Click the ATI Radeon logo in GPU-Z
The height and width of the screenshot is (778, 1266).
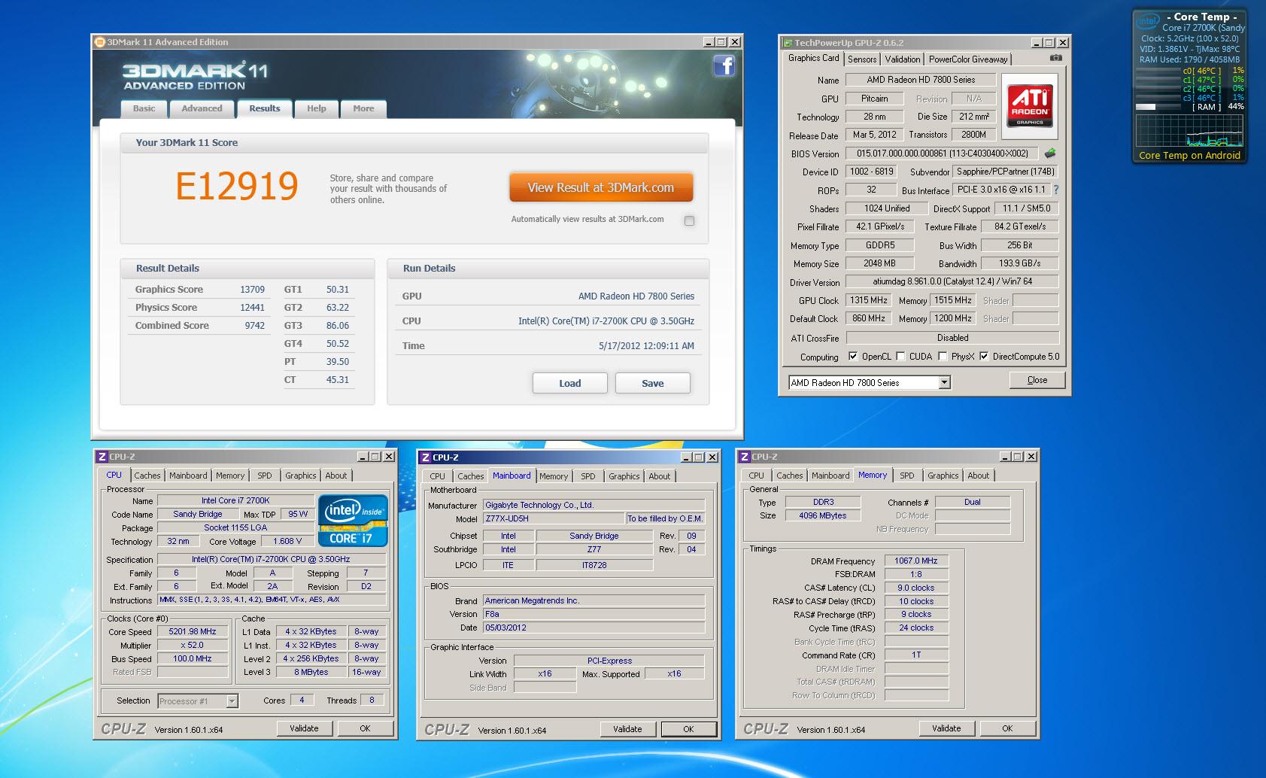[1030, 105]
